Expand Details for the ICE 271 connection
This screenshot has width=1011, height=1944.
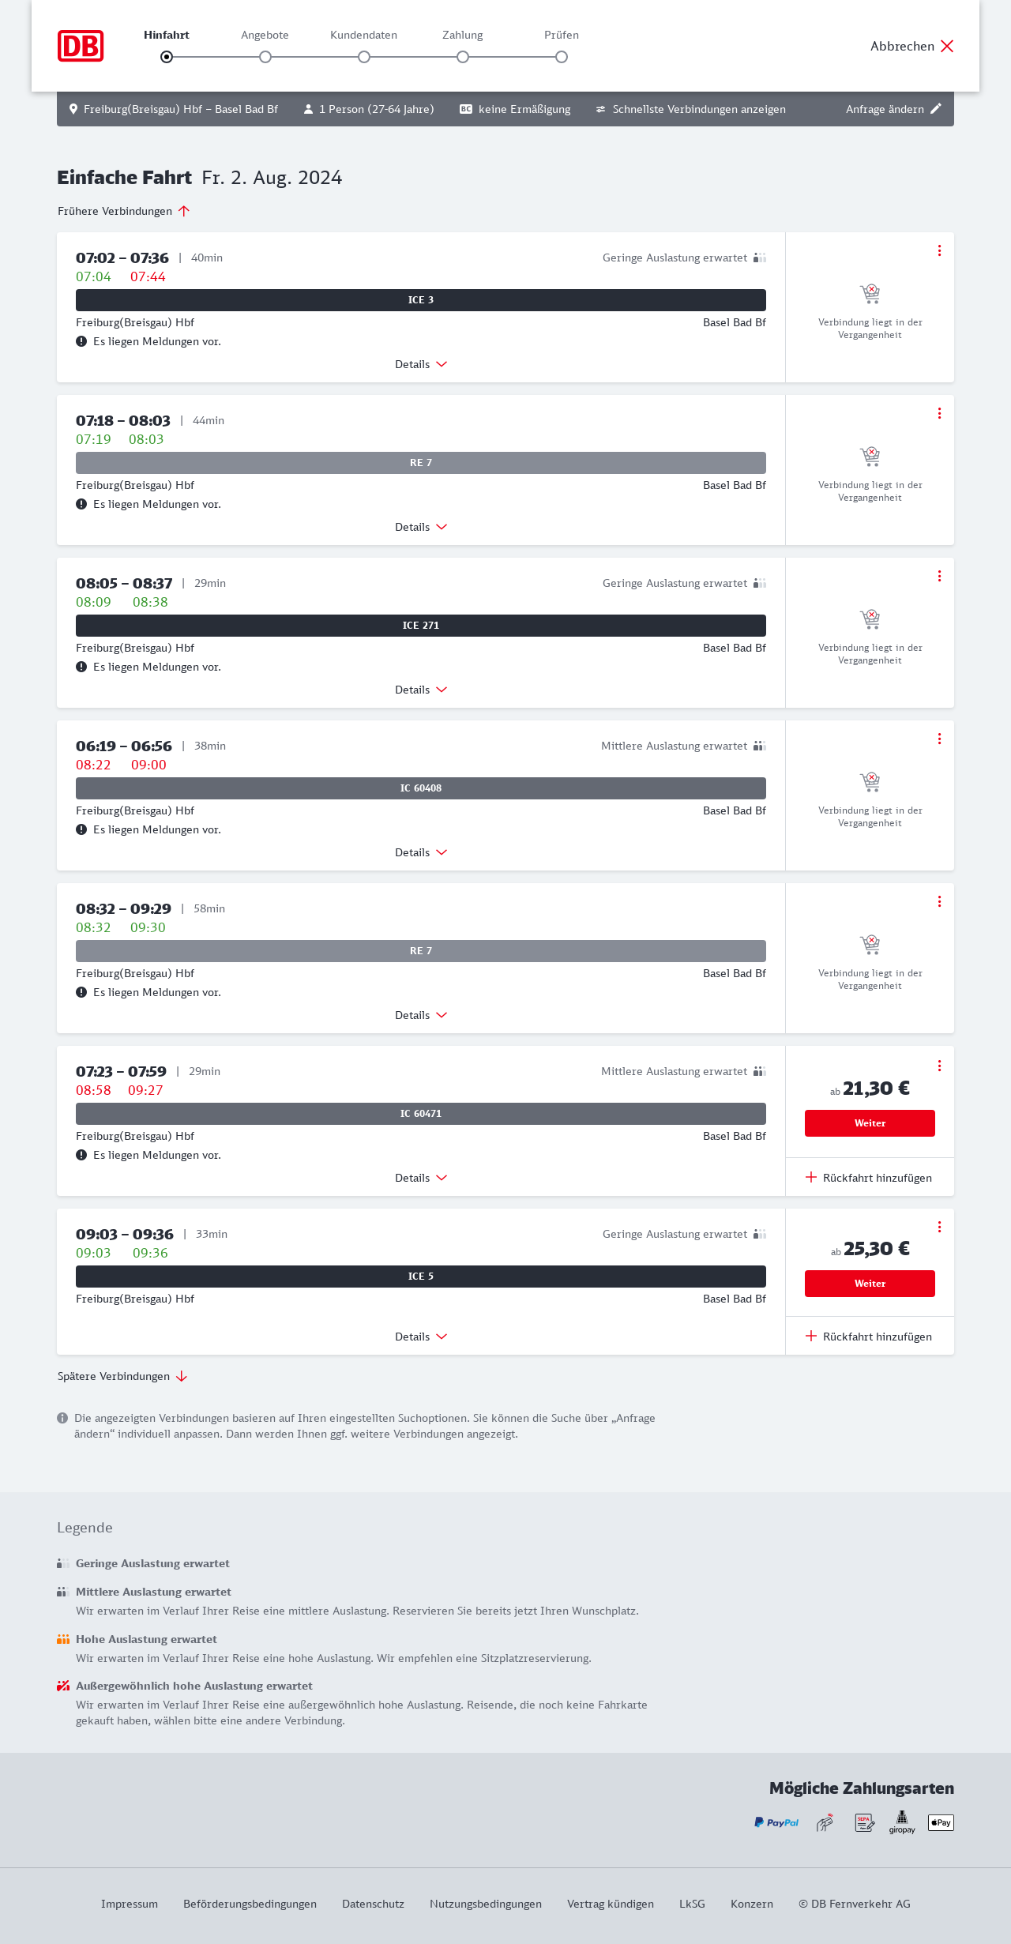pyautogui.click(x=421, y=690)
